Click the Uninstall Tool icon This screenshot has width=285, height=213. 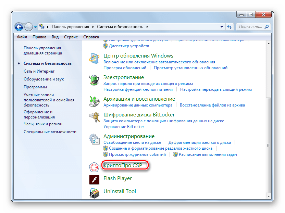click(x=94, y=192)
